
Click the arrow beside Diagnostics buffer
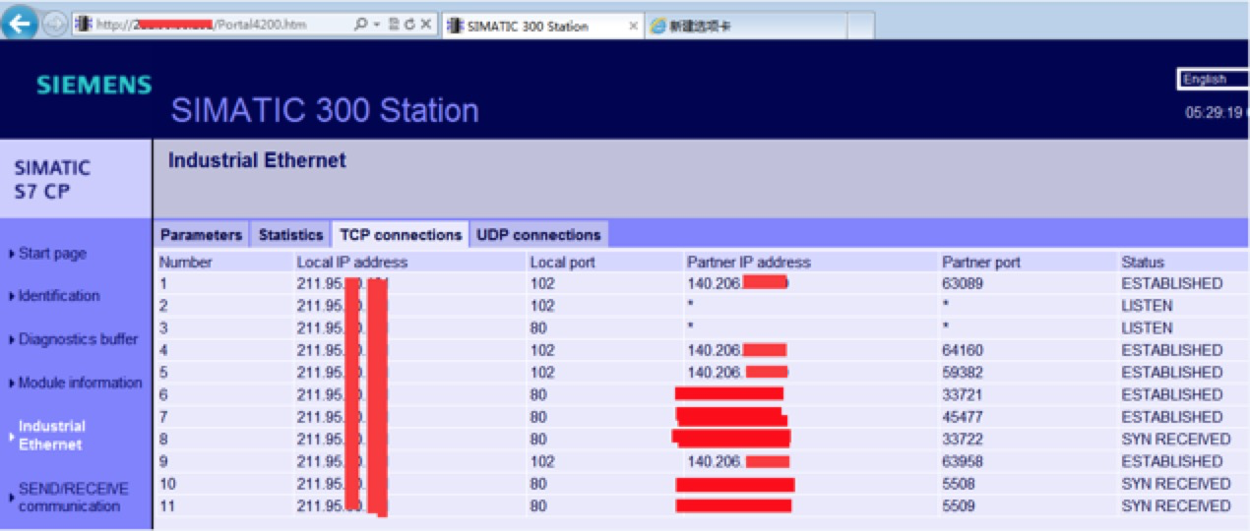[x=11, y=340]
